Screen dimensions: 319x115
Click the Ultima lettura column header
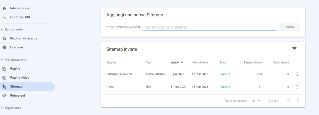(200, 63)
